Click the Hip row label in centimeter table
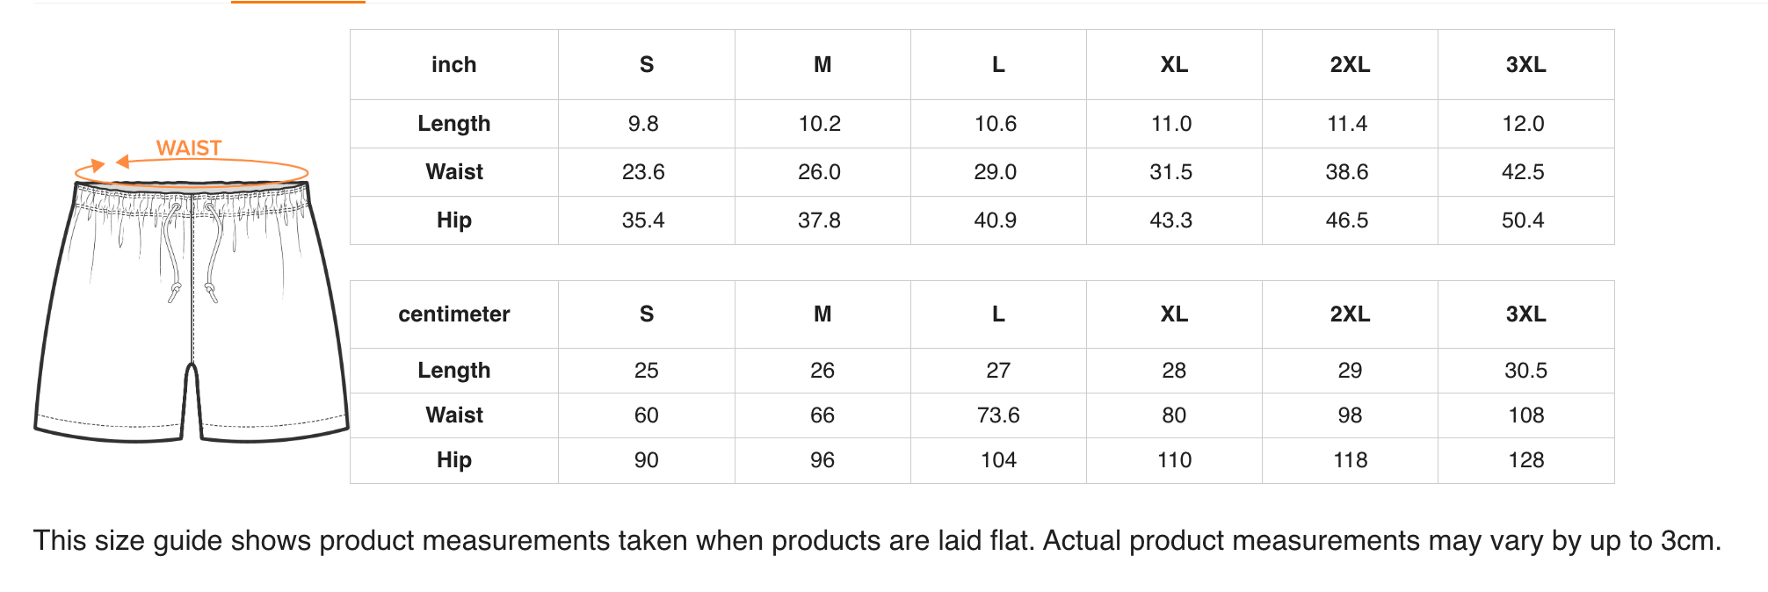The height and width of the screenshot is (592, 1768). pos(454,460)
